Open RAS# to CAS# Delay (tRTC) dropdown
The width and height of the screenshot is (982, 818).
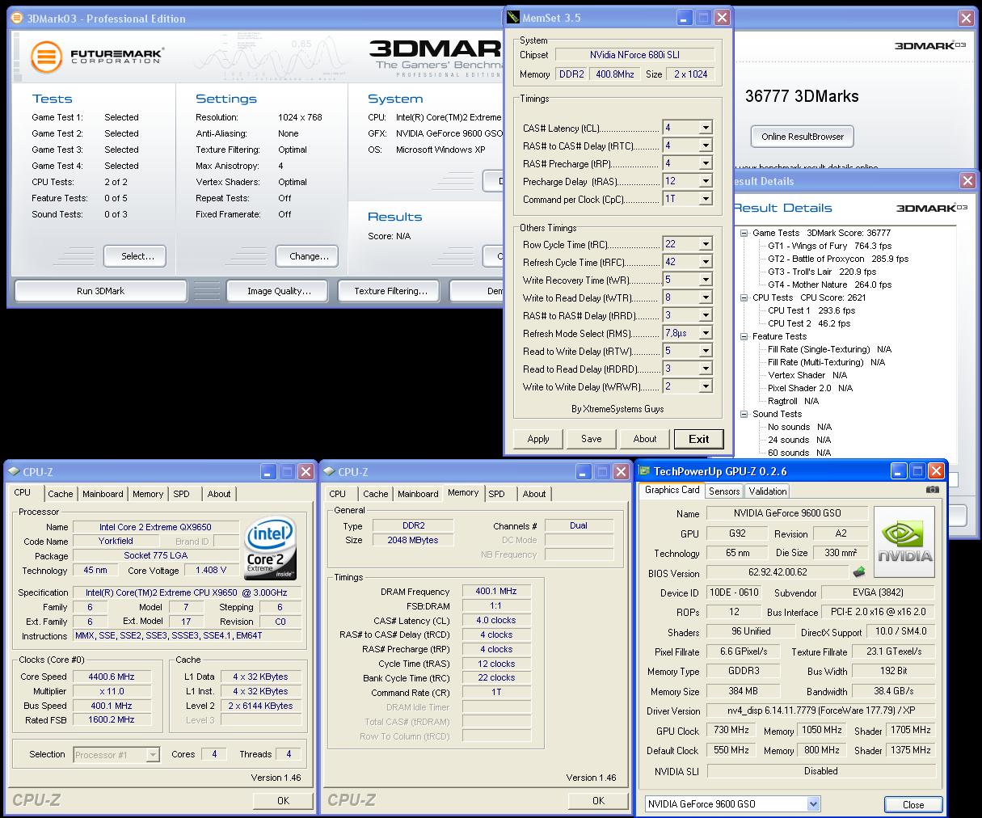click(x=706, y=145)
